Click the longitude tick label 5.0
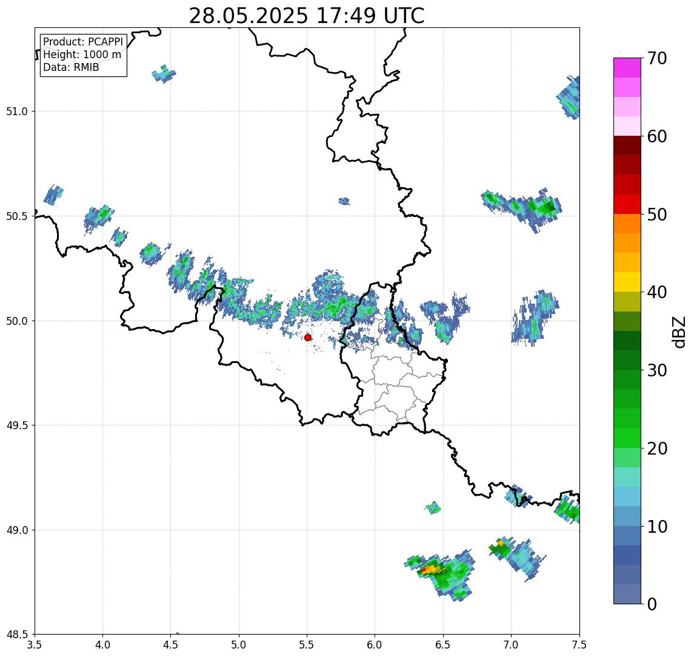 [x=239, y=645]
